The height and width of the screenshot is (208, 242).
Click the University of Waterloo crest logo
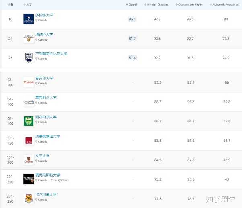pos(29,39)
